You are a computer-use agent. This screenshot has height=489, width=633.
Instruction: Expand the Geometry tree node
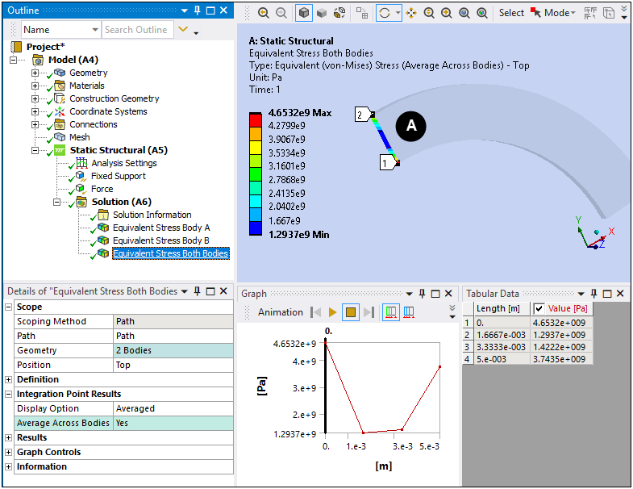click(x=35, y=73)
